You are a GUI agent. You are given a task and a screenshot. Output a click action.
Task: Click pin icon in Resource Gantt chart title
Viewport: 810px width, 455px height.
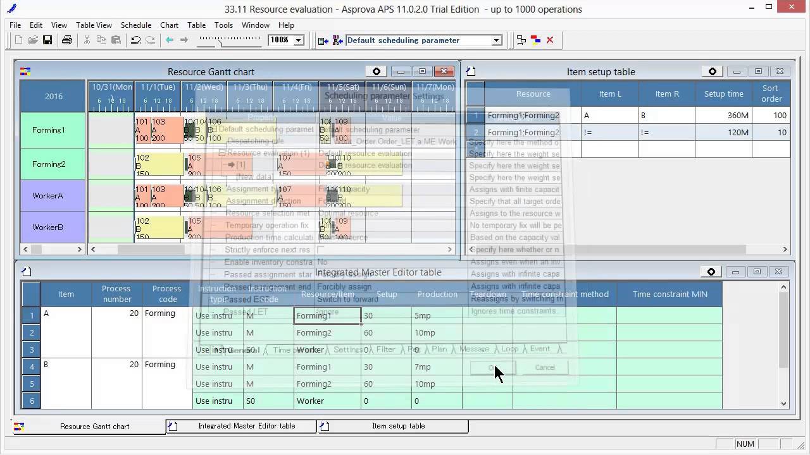click(377, 71)
